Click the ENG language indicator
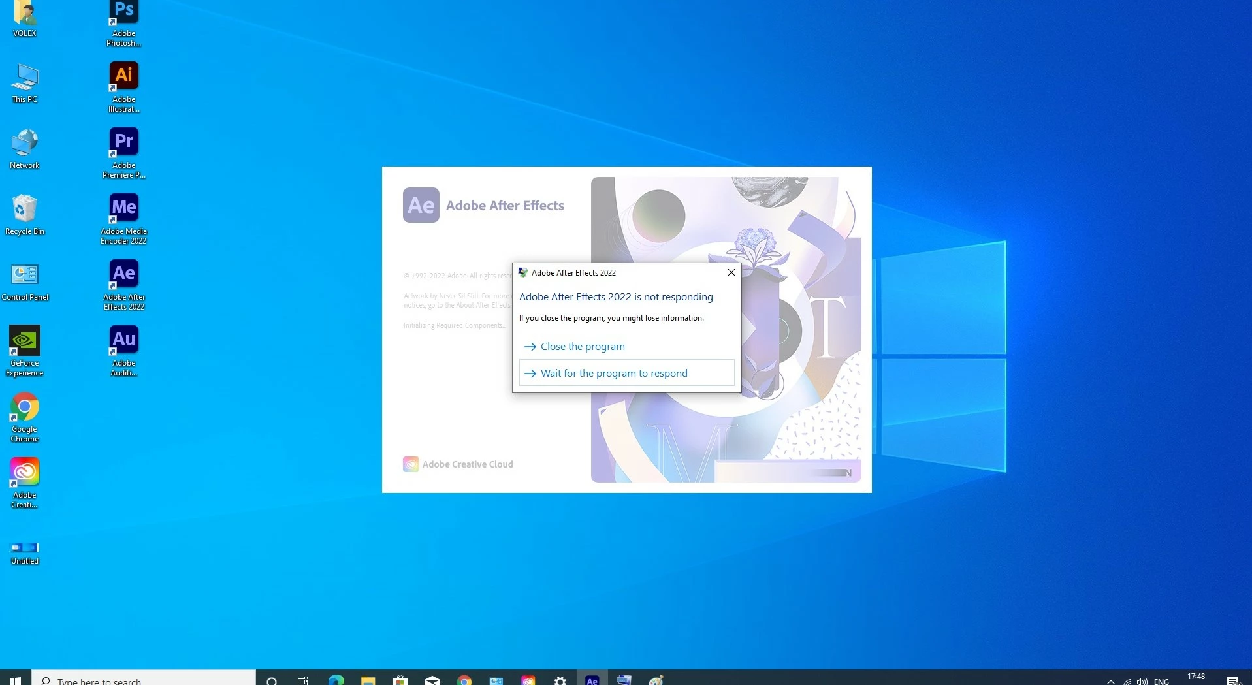Image resolution: width=1252 pixels, height=685 pixels. (x=1161, y=681)
